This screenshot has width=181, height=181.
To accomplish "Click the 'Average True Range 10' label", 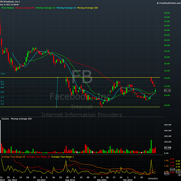I will coord(38,157).
